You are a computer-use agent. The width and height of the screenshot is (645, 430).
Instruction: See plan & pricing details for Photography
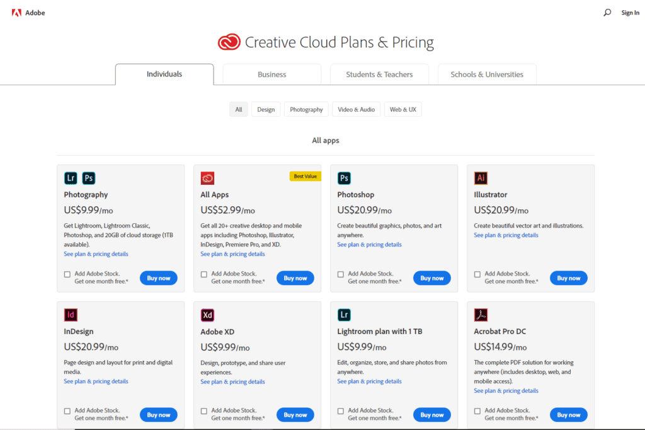[96, 254]
